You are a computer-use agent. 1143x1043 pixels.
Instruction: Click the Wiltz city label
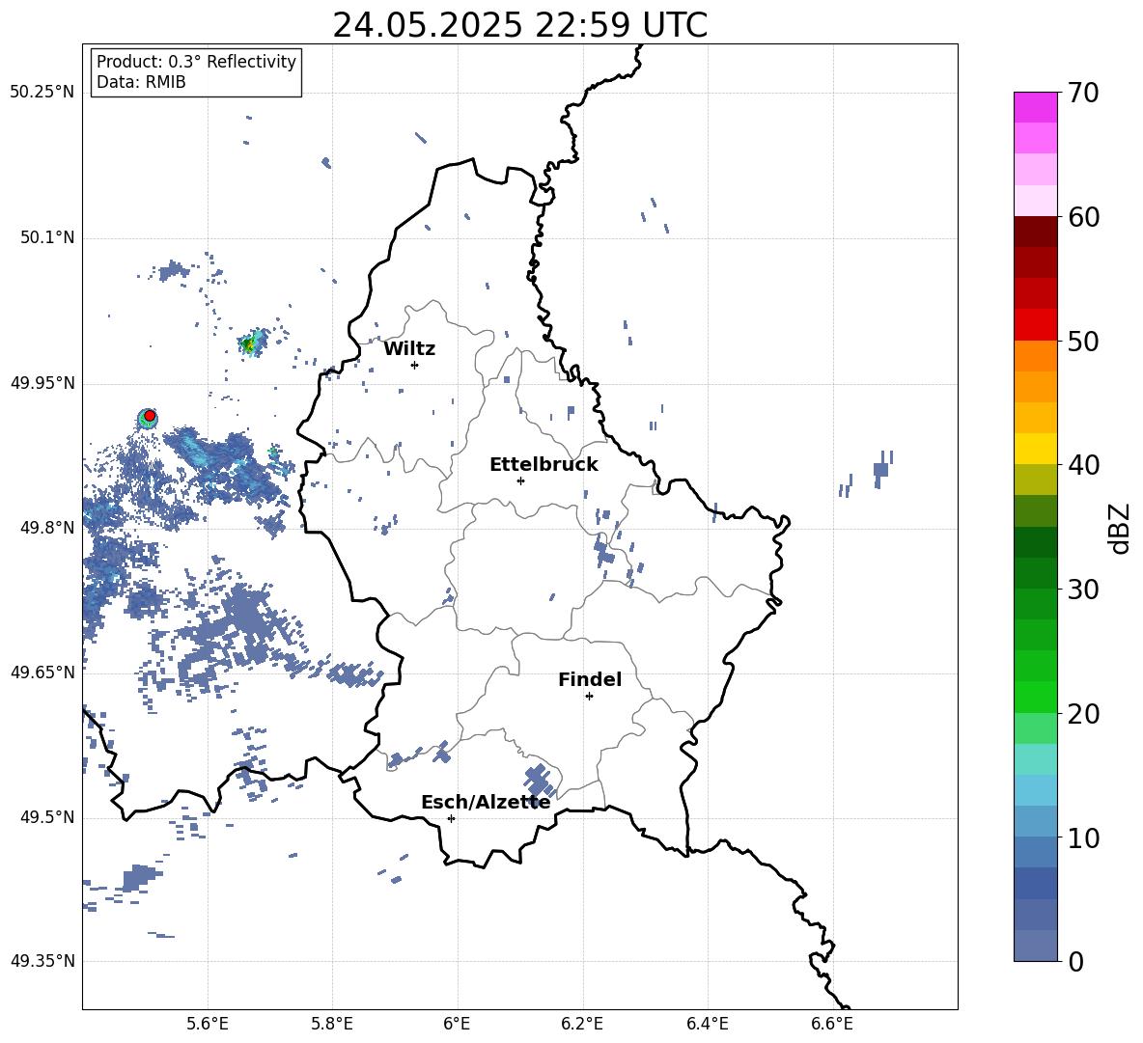pos(409,349)
